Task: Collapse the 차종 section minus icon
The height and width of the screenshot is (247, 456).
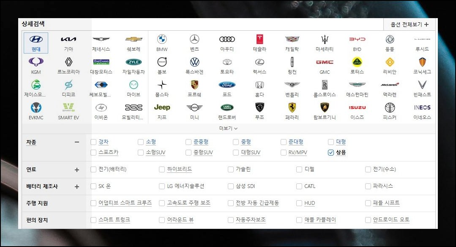Action: (77, 142)
